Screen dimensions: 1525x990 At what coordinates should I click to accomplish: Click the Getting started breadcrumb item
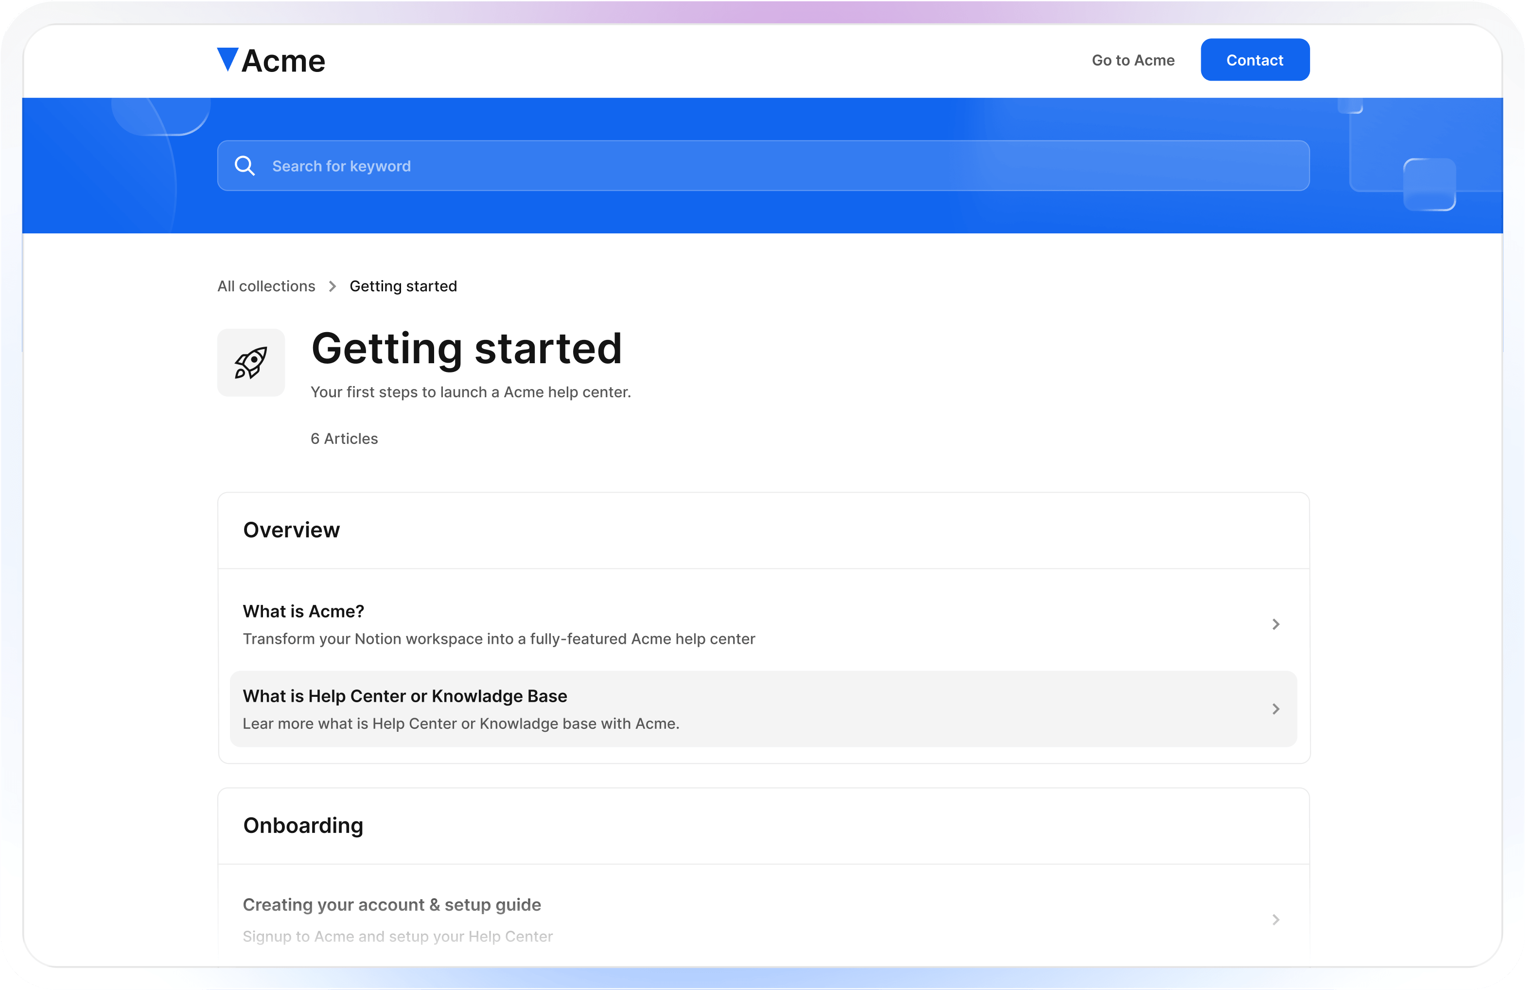click(403, 286)
